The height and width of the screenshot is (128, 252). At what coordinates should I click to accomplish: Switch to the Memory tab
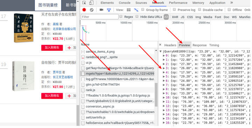[198, 3]
